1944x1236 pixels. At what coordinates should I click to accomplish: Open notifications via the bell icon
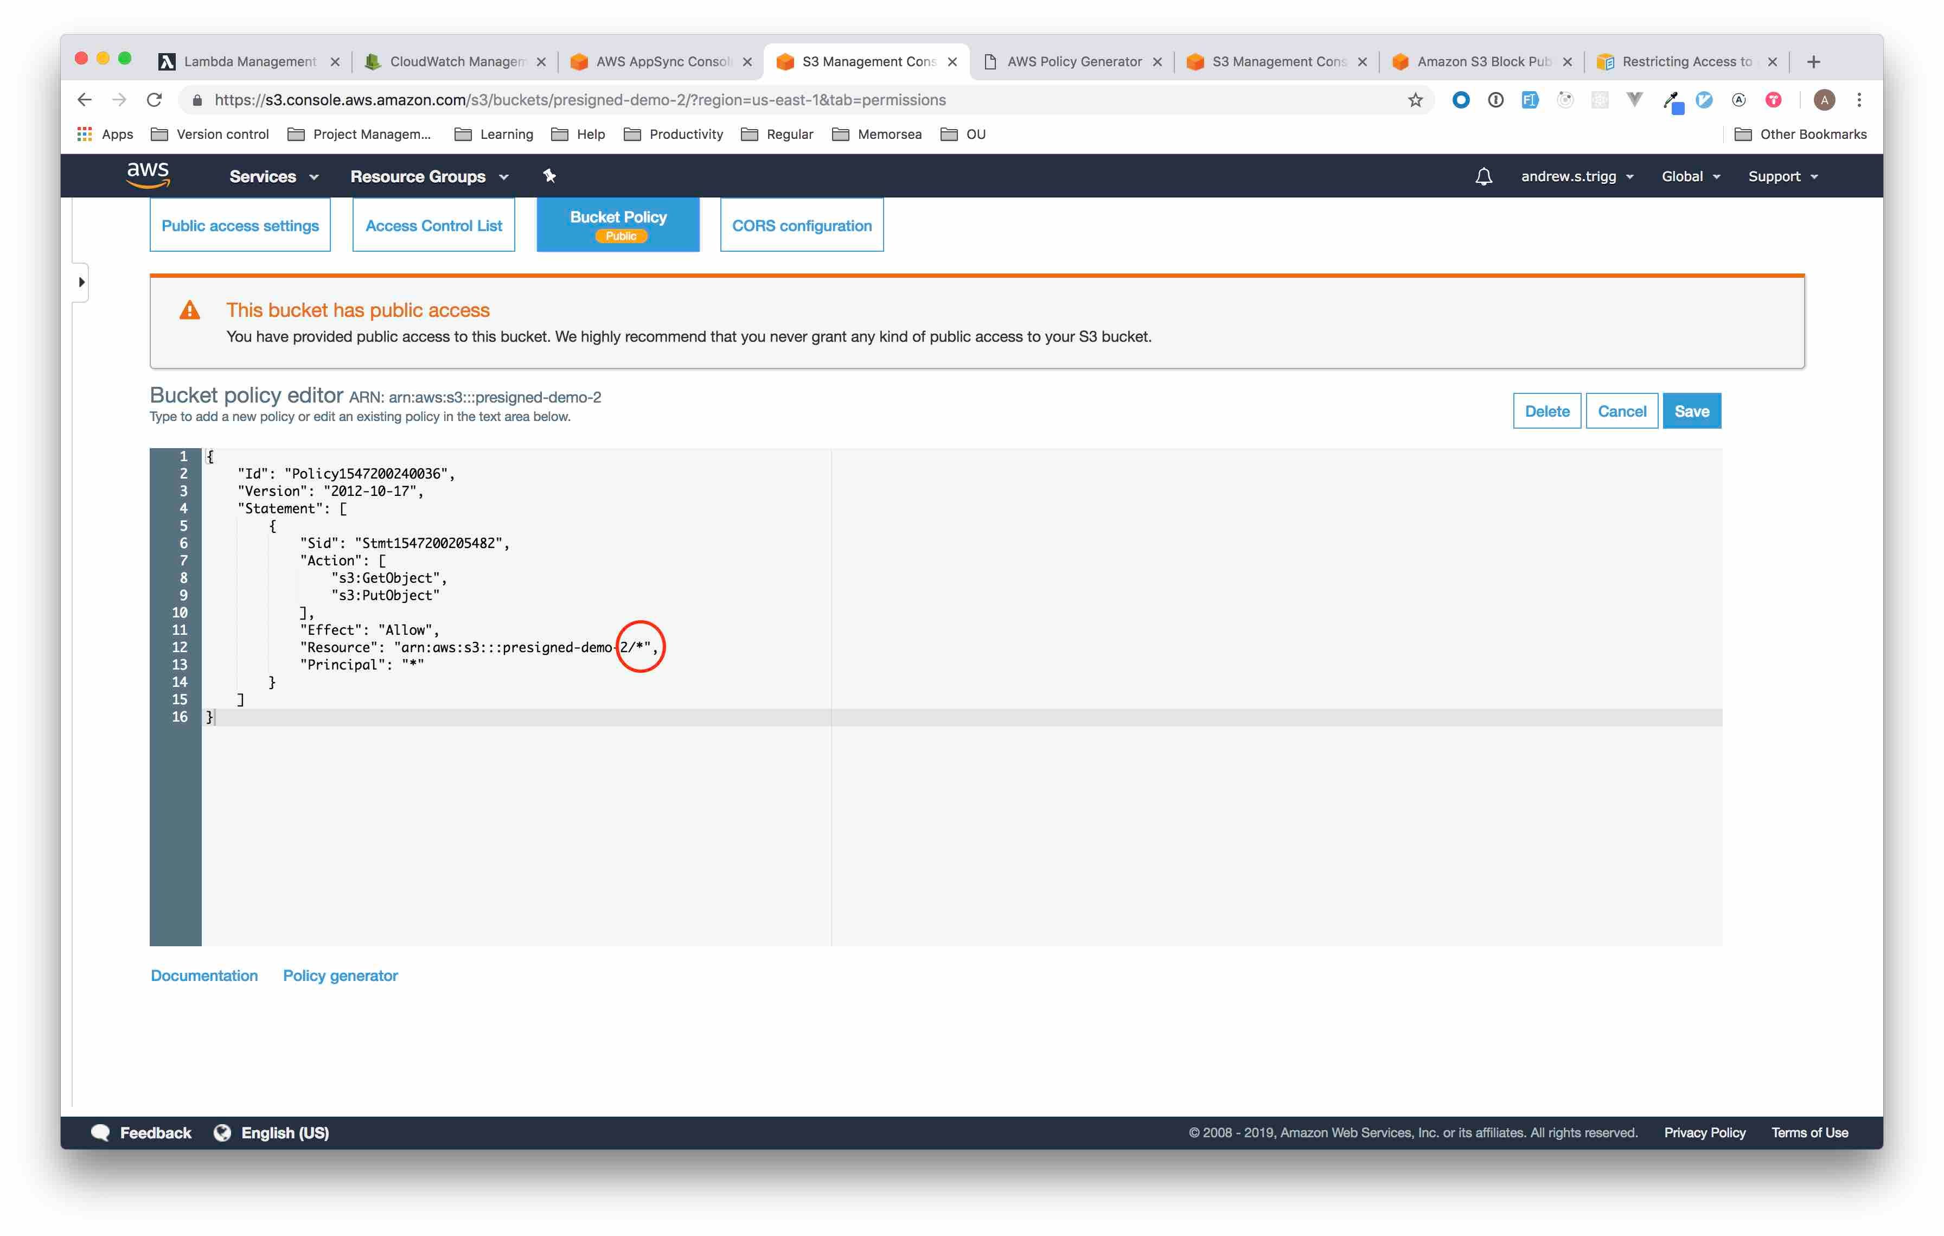1484,176
